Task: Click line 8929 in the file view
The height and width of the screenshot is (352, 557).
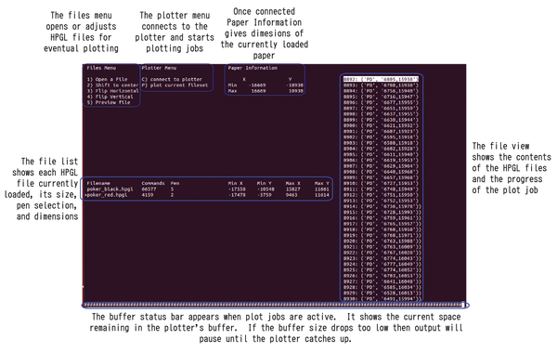Action: coord(382,293)
